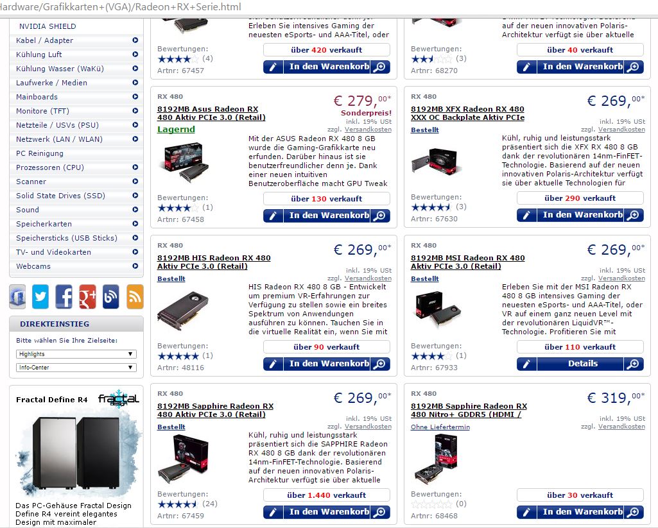658x528 pixels.
Task: Click the Fractal Define R4 case image
Action: coord(76,453)
